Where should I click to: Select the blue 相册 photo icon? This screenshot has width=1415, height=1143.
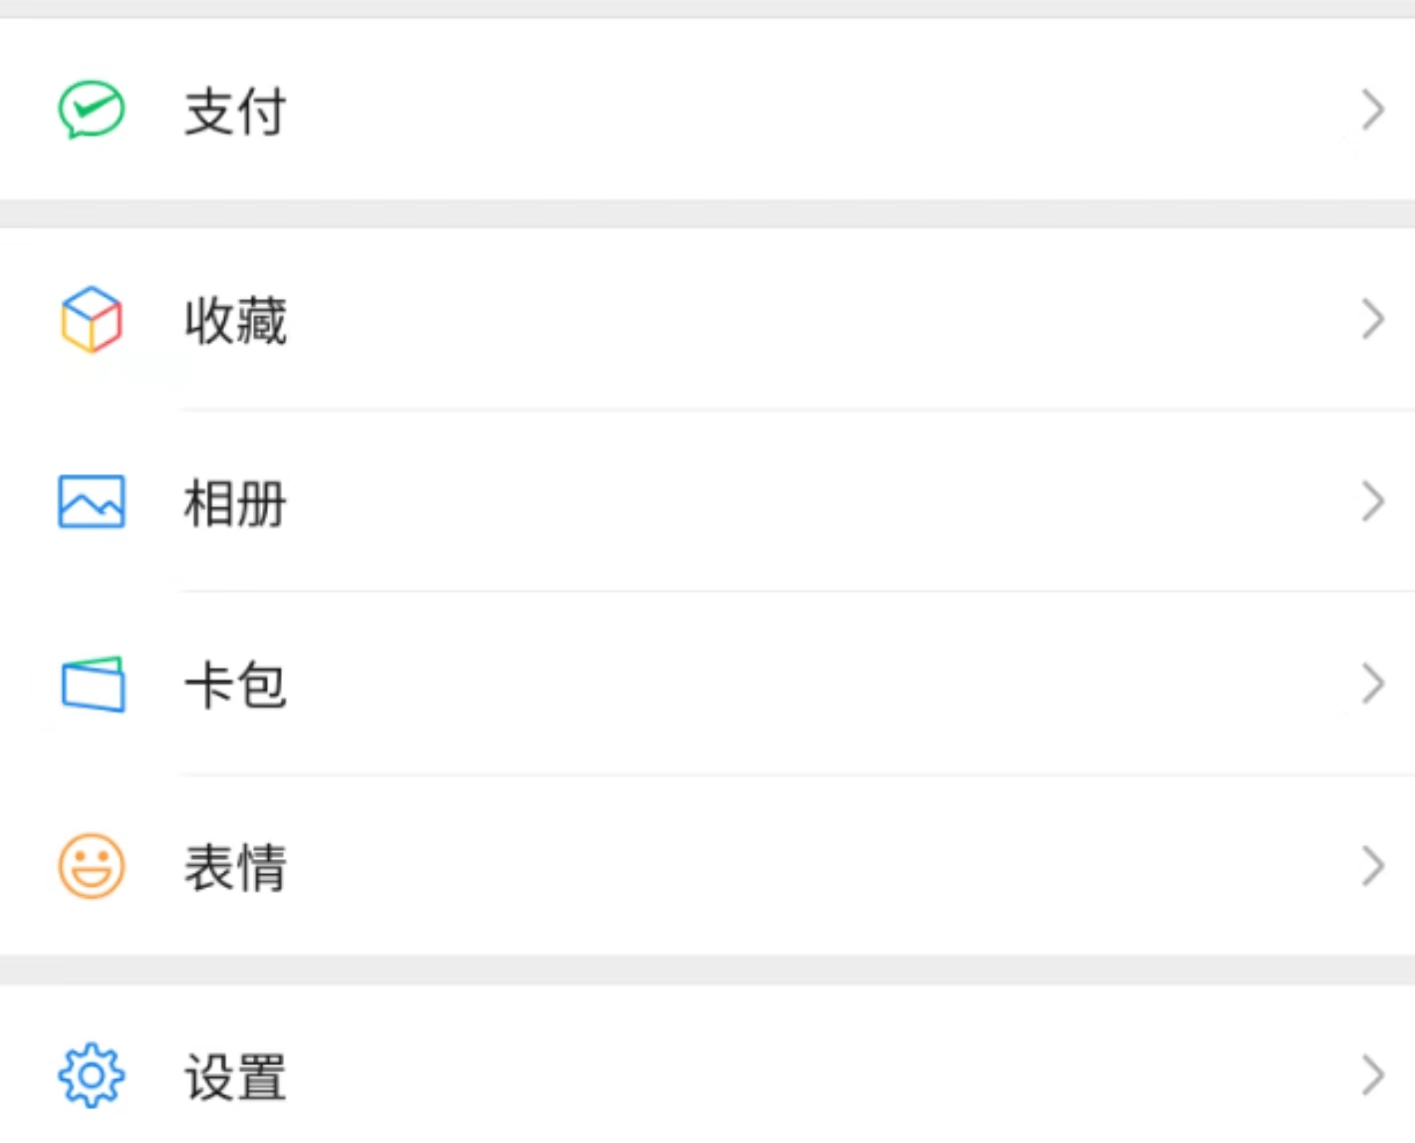coord(91,501)
